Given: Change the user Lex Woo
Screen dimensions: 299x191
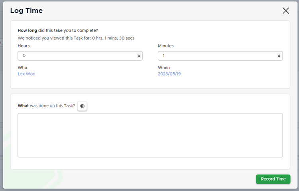Looking at the screenshot, I should click(x=26, y=74).
